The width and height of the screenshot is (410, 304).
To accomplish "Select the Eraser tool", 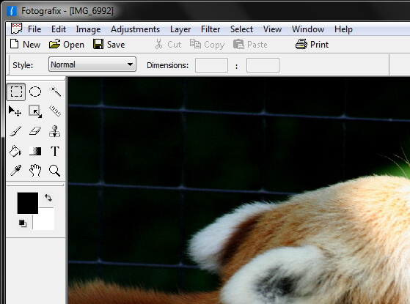I will click(x=35, y=131).
